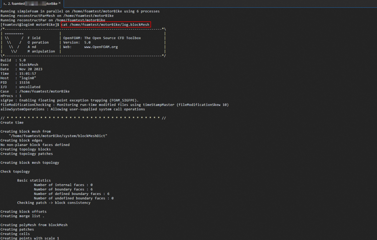
Task: Click the 'Basic statistics' line
Action: tap(34, 180)
